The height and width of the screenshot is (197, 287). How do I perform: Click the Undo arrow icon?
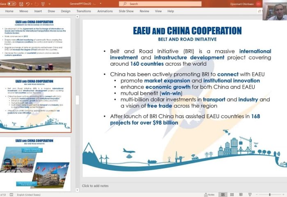pos(28,4)
